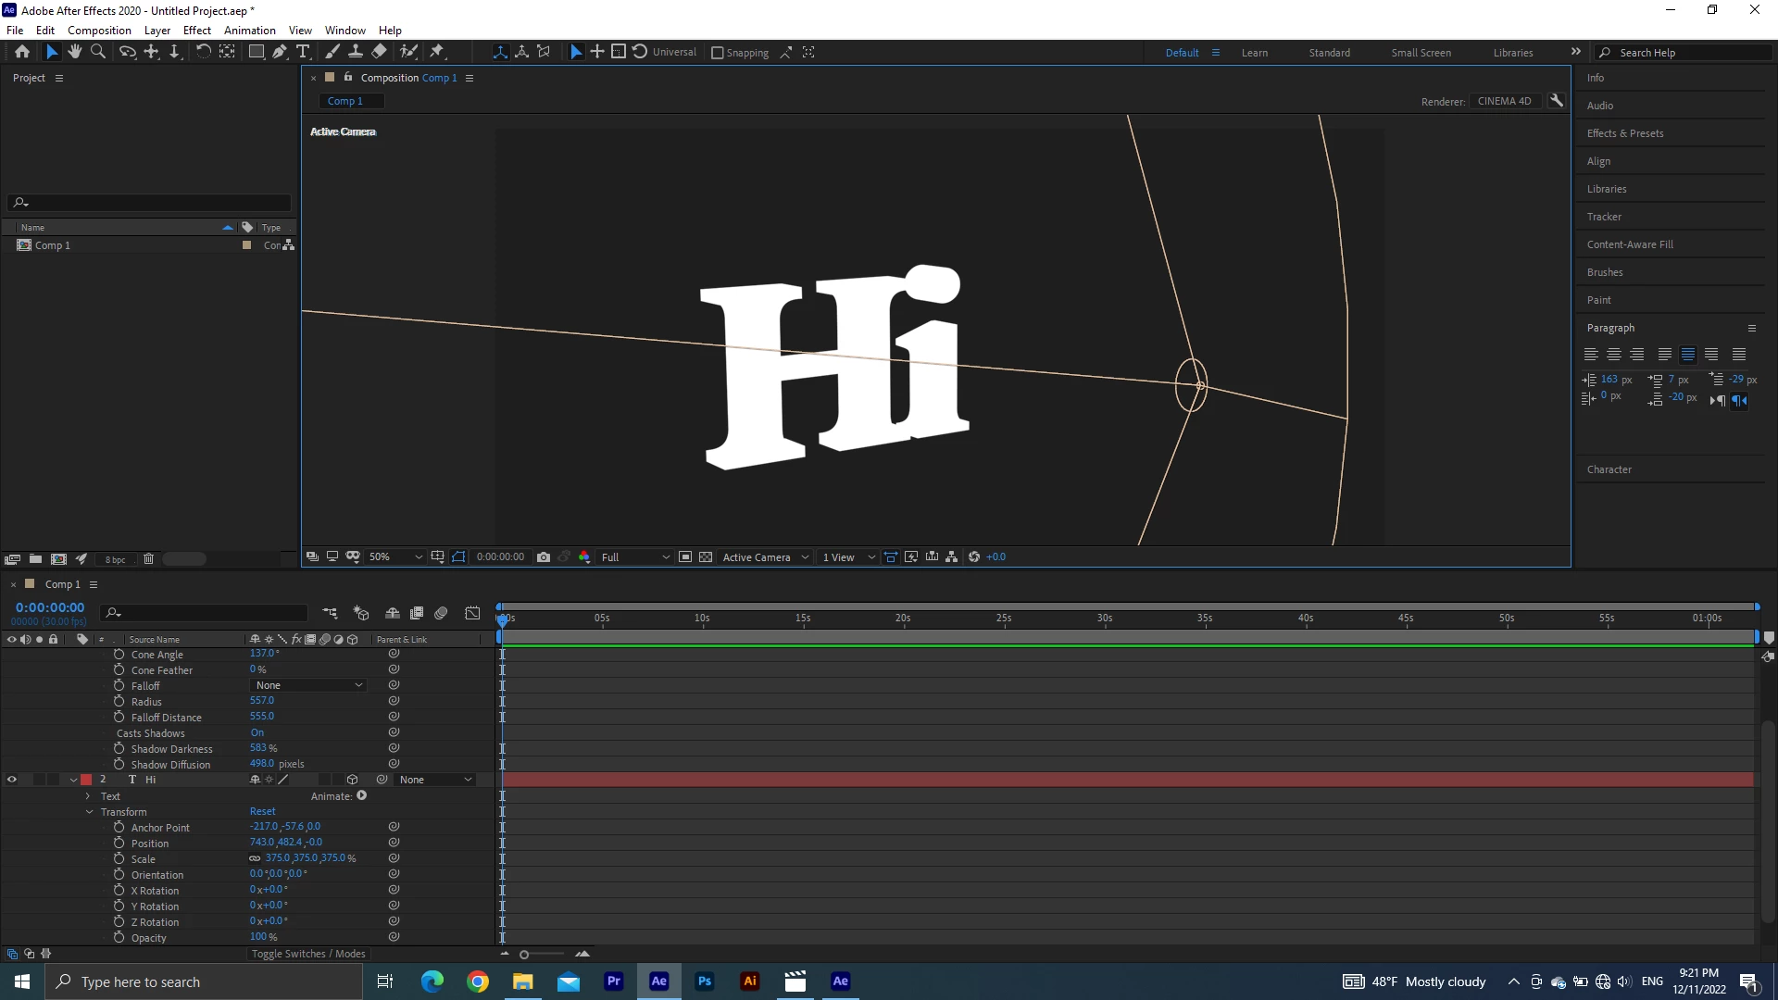
Task: Select the Pen tool
Action: [x=280, y=52]
